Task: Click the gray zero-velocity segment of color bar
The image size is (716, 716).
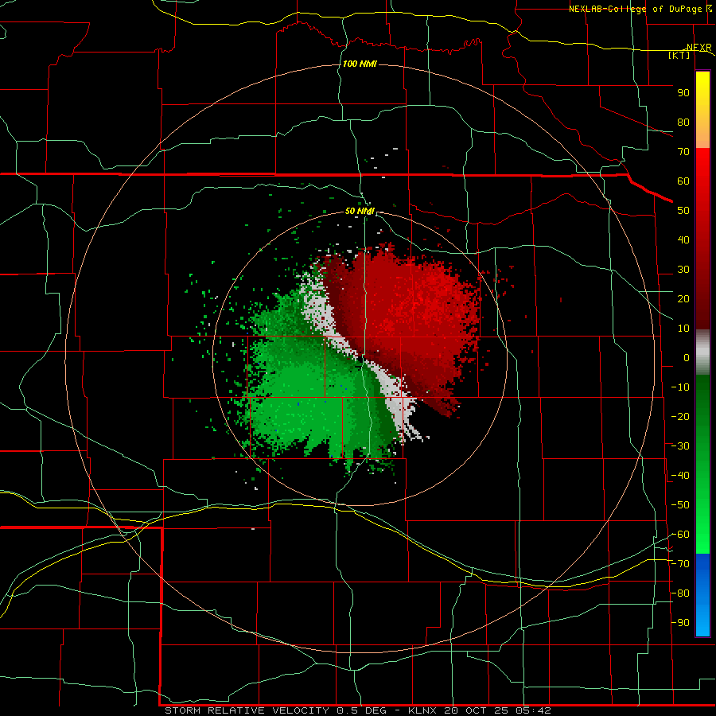Action: pos(702,352)
